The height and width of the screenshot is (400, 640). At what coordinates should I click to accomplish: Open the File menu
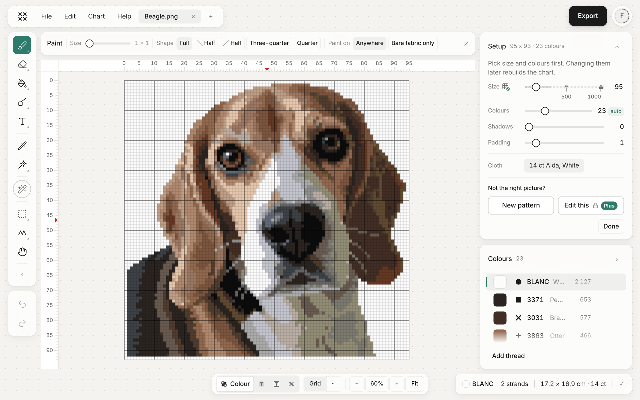pyautogui.click(x=46, y=16)
